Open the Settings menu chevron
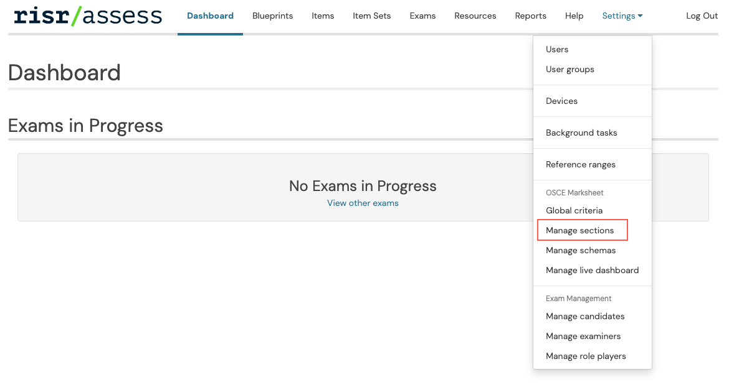This screenshot has height=387, width=729. pyautogui.click(x=642, y=16)
